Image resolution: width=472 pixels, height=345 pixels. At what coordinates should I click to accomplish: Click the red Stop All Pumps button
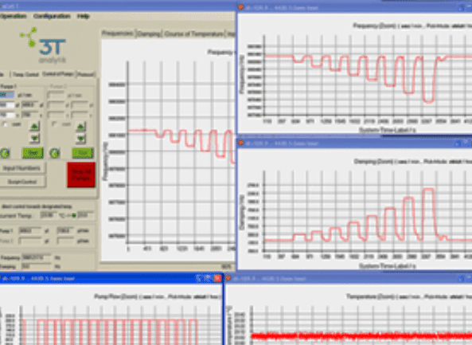[81, 174]
